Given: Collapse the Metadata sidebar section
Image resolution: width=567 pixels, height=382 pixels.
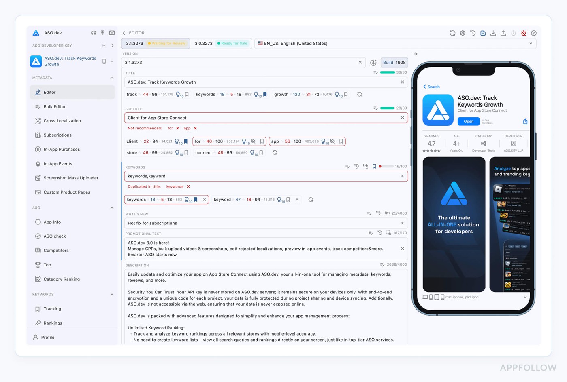Looking at the screenshot, I should [x=112, y=78].
